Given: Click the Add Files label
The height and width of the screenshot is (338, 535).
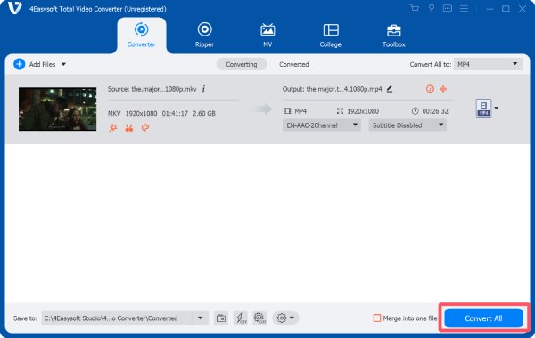Looking at the screenshot, I should point(42,64).
